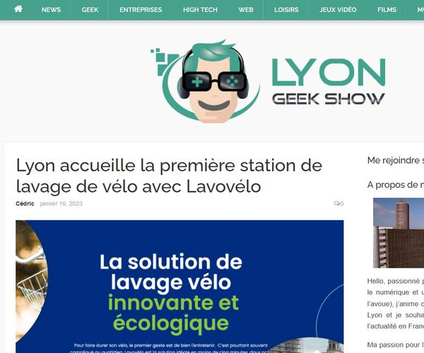
Task: Click the 'Me rejoindre' sidebar heading
Action: (x=395, y=160)
